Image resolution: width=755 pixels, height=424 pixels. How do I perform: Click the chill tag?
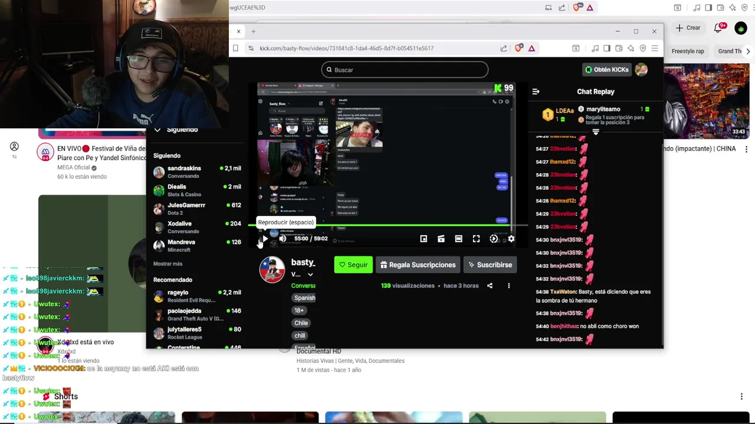pyautogui.click(x=300, y=336)
